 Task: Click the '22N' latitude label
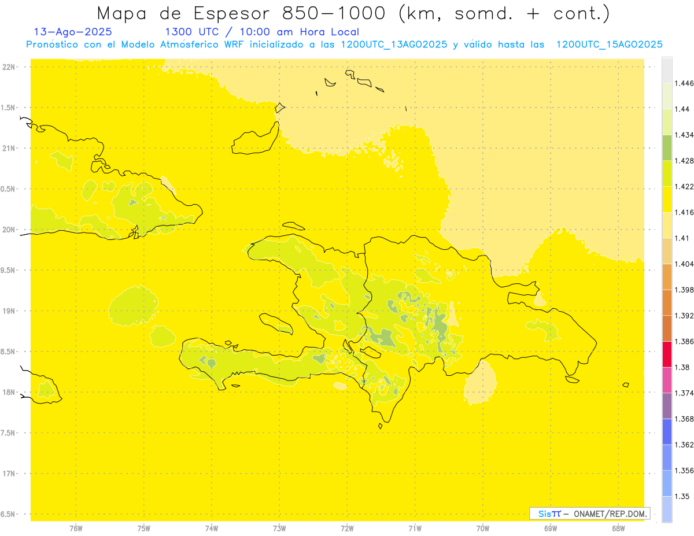pyautogui.click(x=9, y=67)
